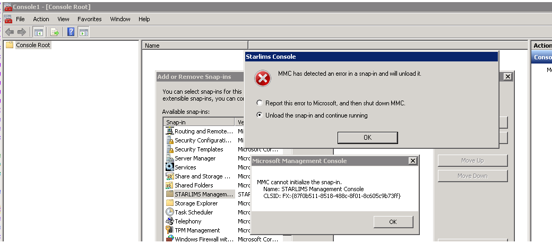Click the Back arrow toolbar icon
Viewport: 552px width, 243px height.
click(10, 32)
